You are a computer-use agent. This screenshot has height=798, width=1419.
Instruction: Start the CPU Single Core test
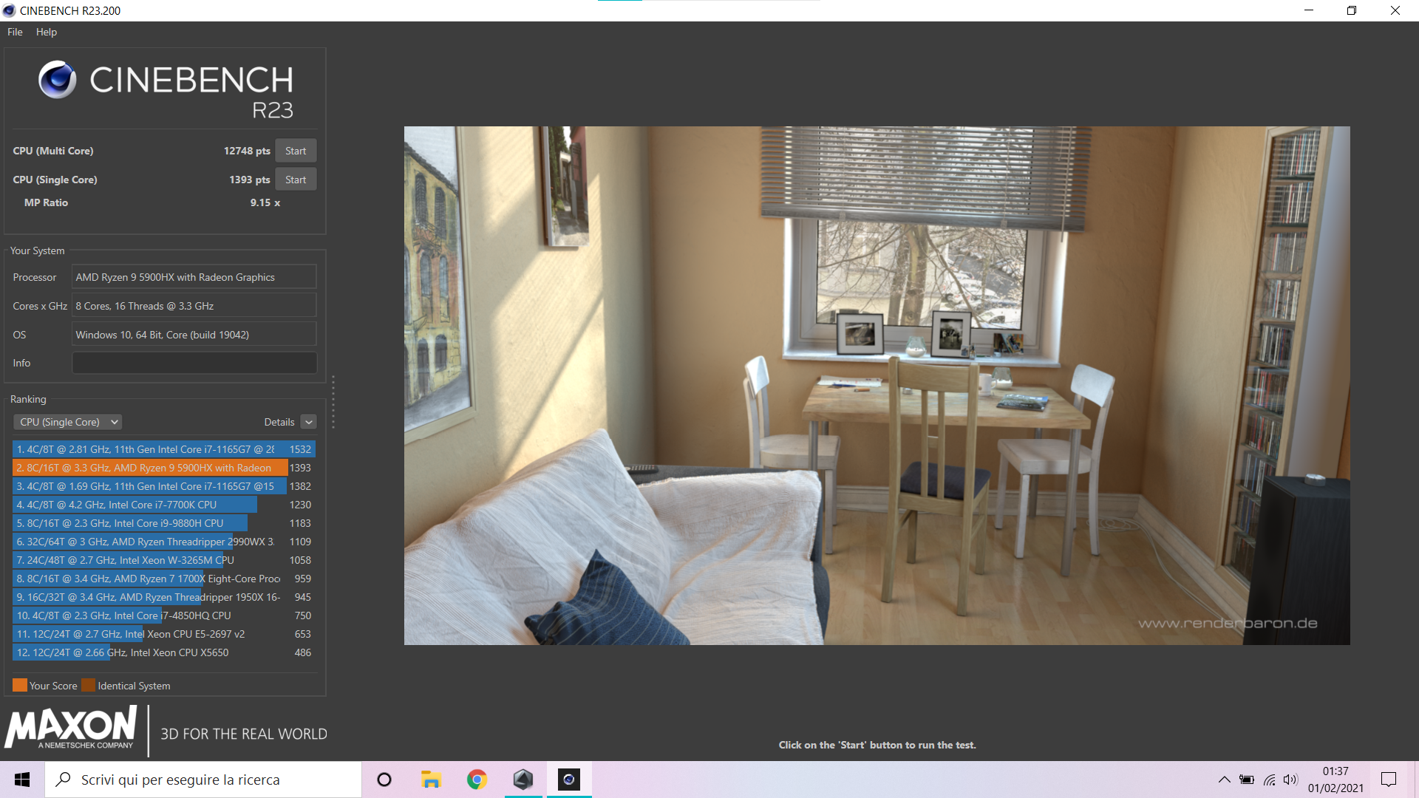tap(296, 180)
